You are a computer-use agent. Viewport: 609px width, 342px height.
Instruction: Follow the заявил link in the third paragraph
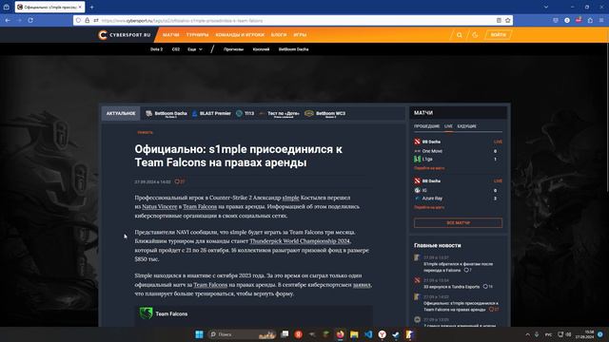pos(362,285)
